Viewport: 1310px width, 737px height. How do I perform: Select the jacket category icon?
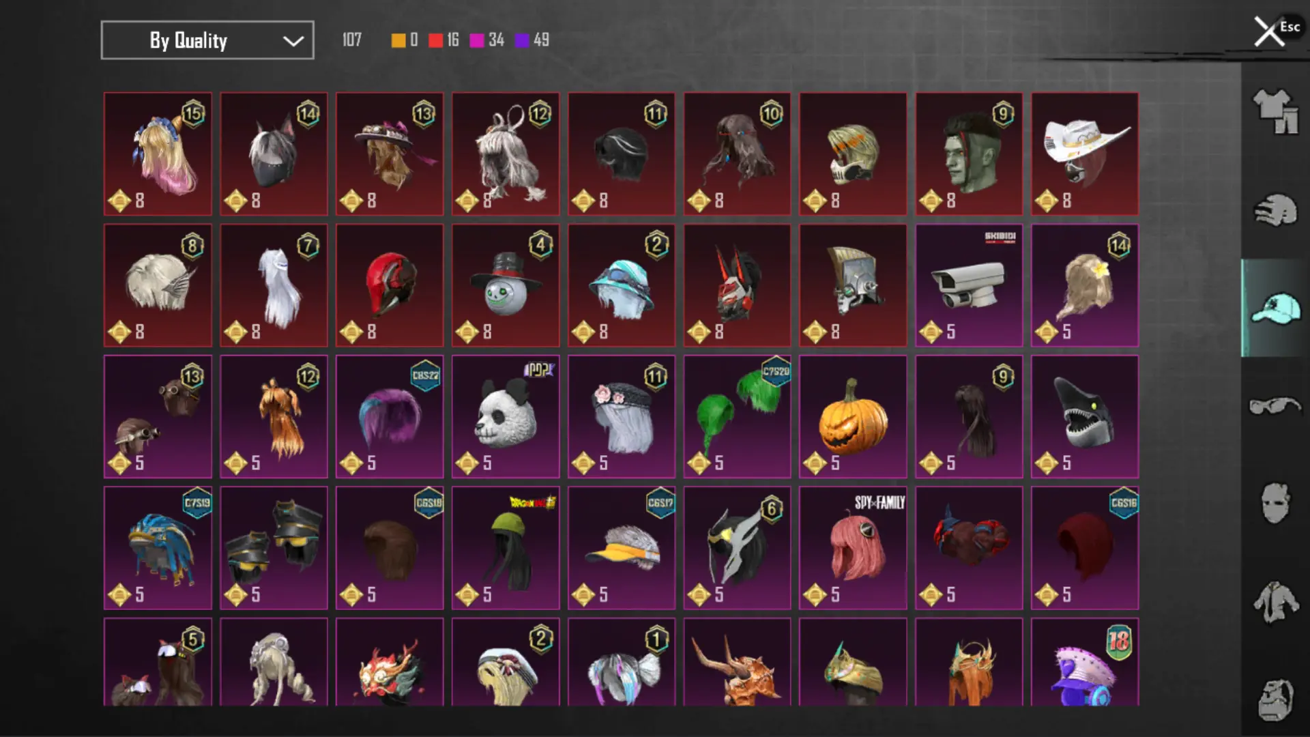(x=1275, y=602)
